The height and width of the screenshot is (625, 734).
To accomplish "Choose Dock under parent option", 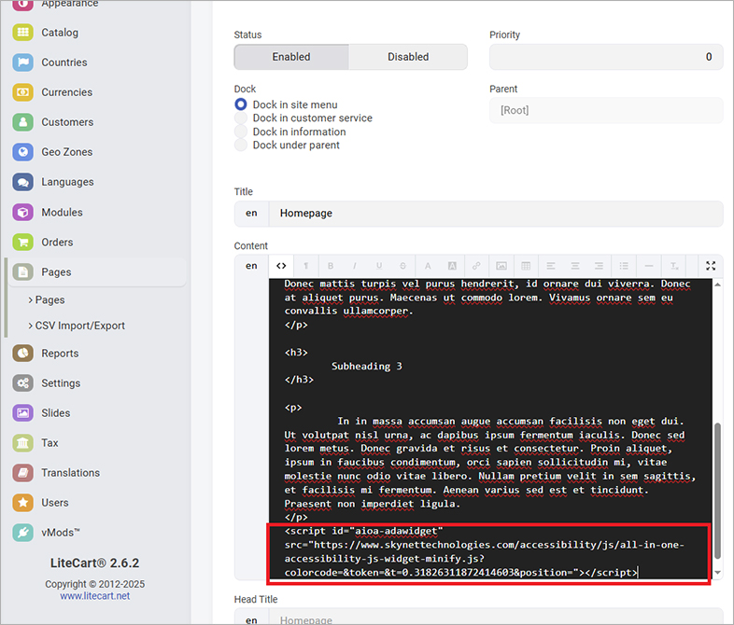I will pyautogui.click(x=242, y=146).
